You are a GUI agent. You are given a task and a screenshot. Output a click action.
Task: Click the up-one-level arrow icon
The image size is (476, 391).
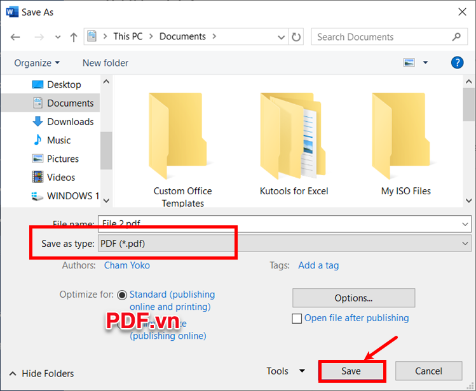pyautogui.click(x=74, y=37)
